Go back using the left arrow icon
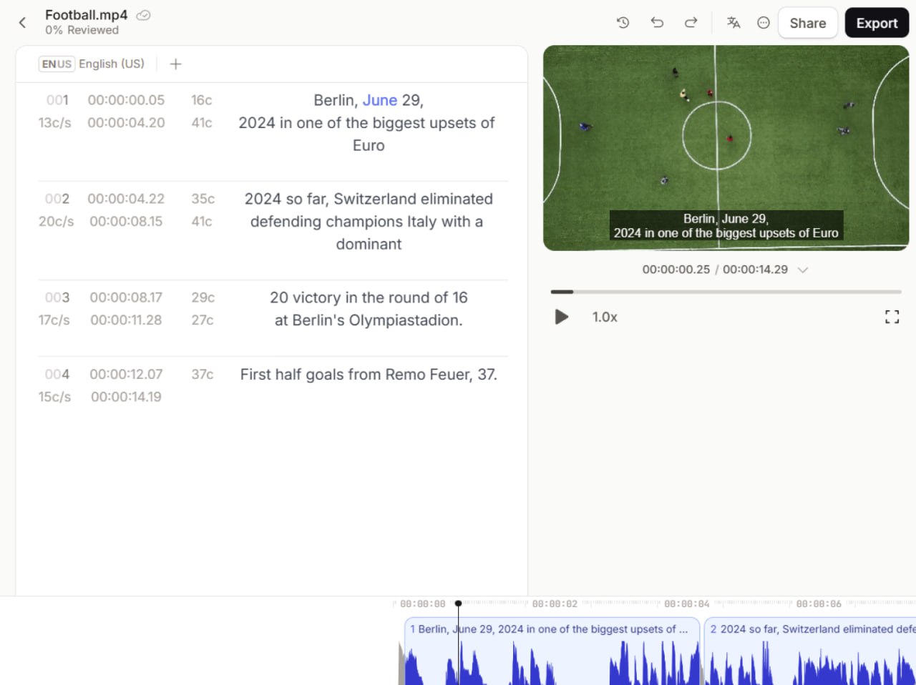This screenshot has width=916, height=685. [21, 22]
